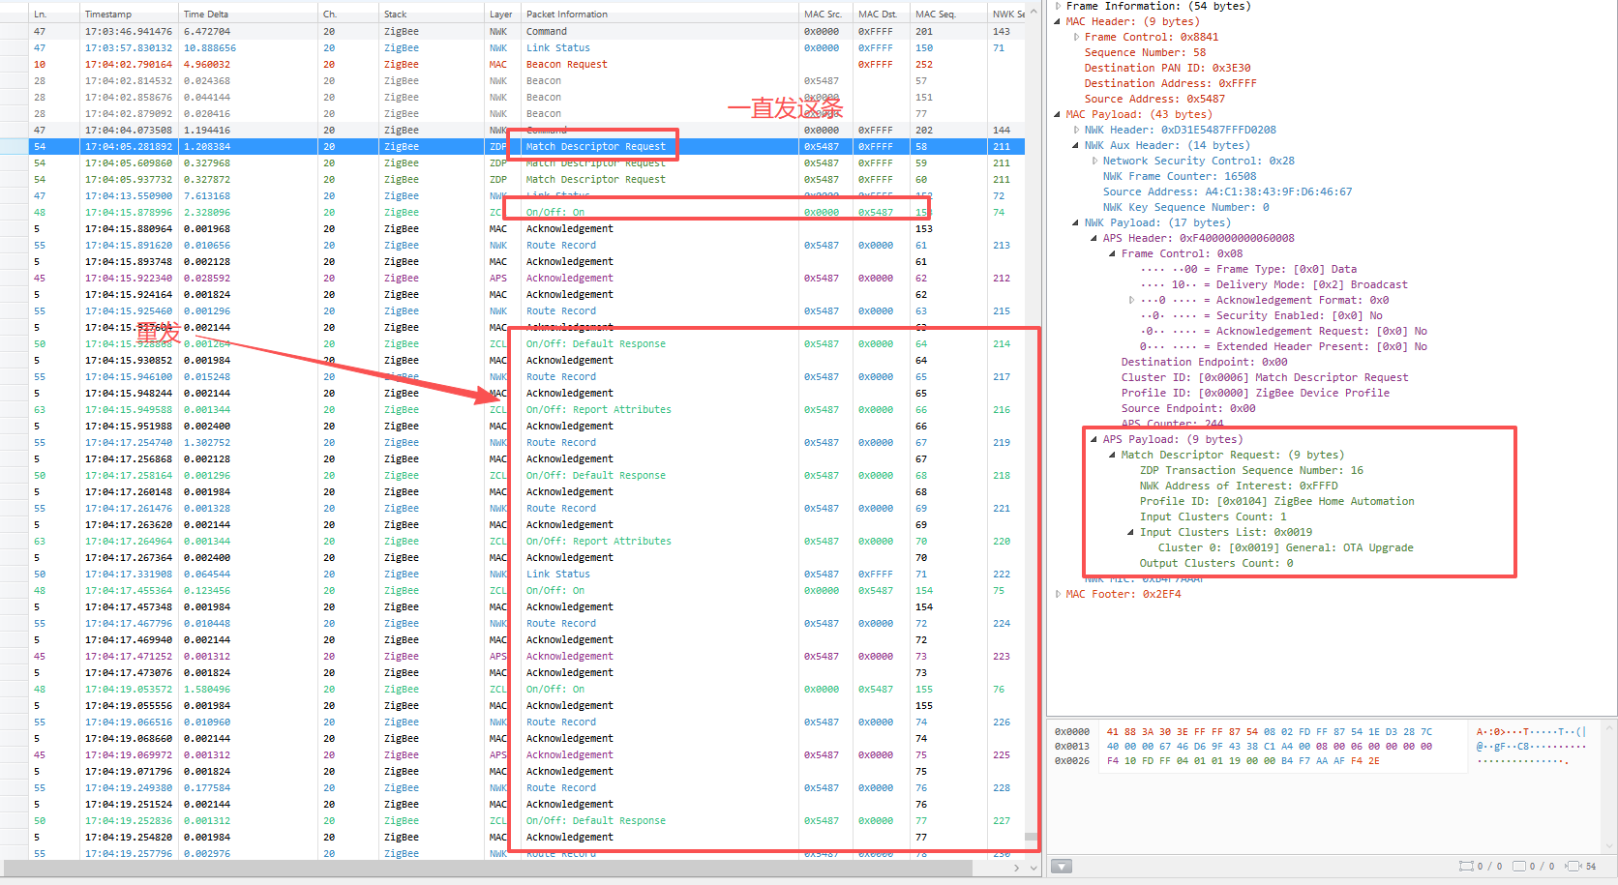The width and height of the screenshot is (1618, 885).
Task: Expand the Network Security Control: 0x28 node
Action: [x=1094, y=161]
